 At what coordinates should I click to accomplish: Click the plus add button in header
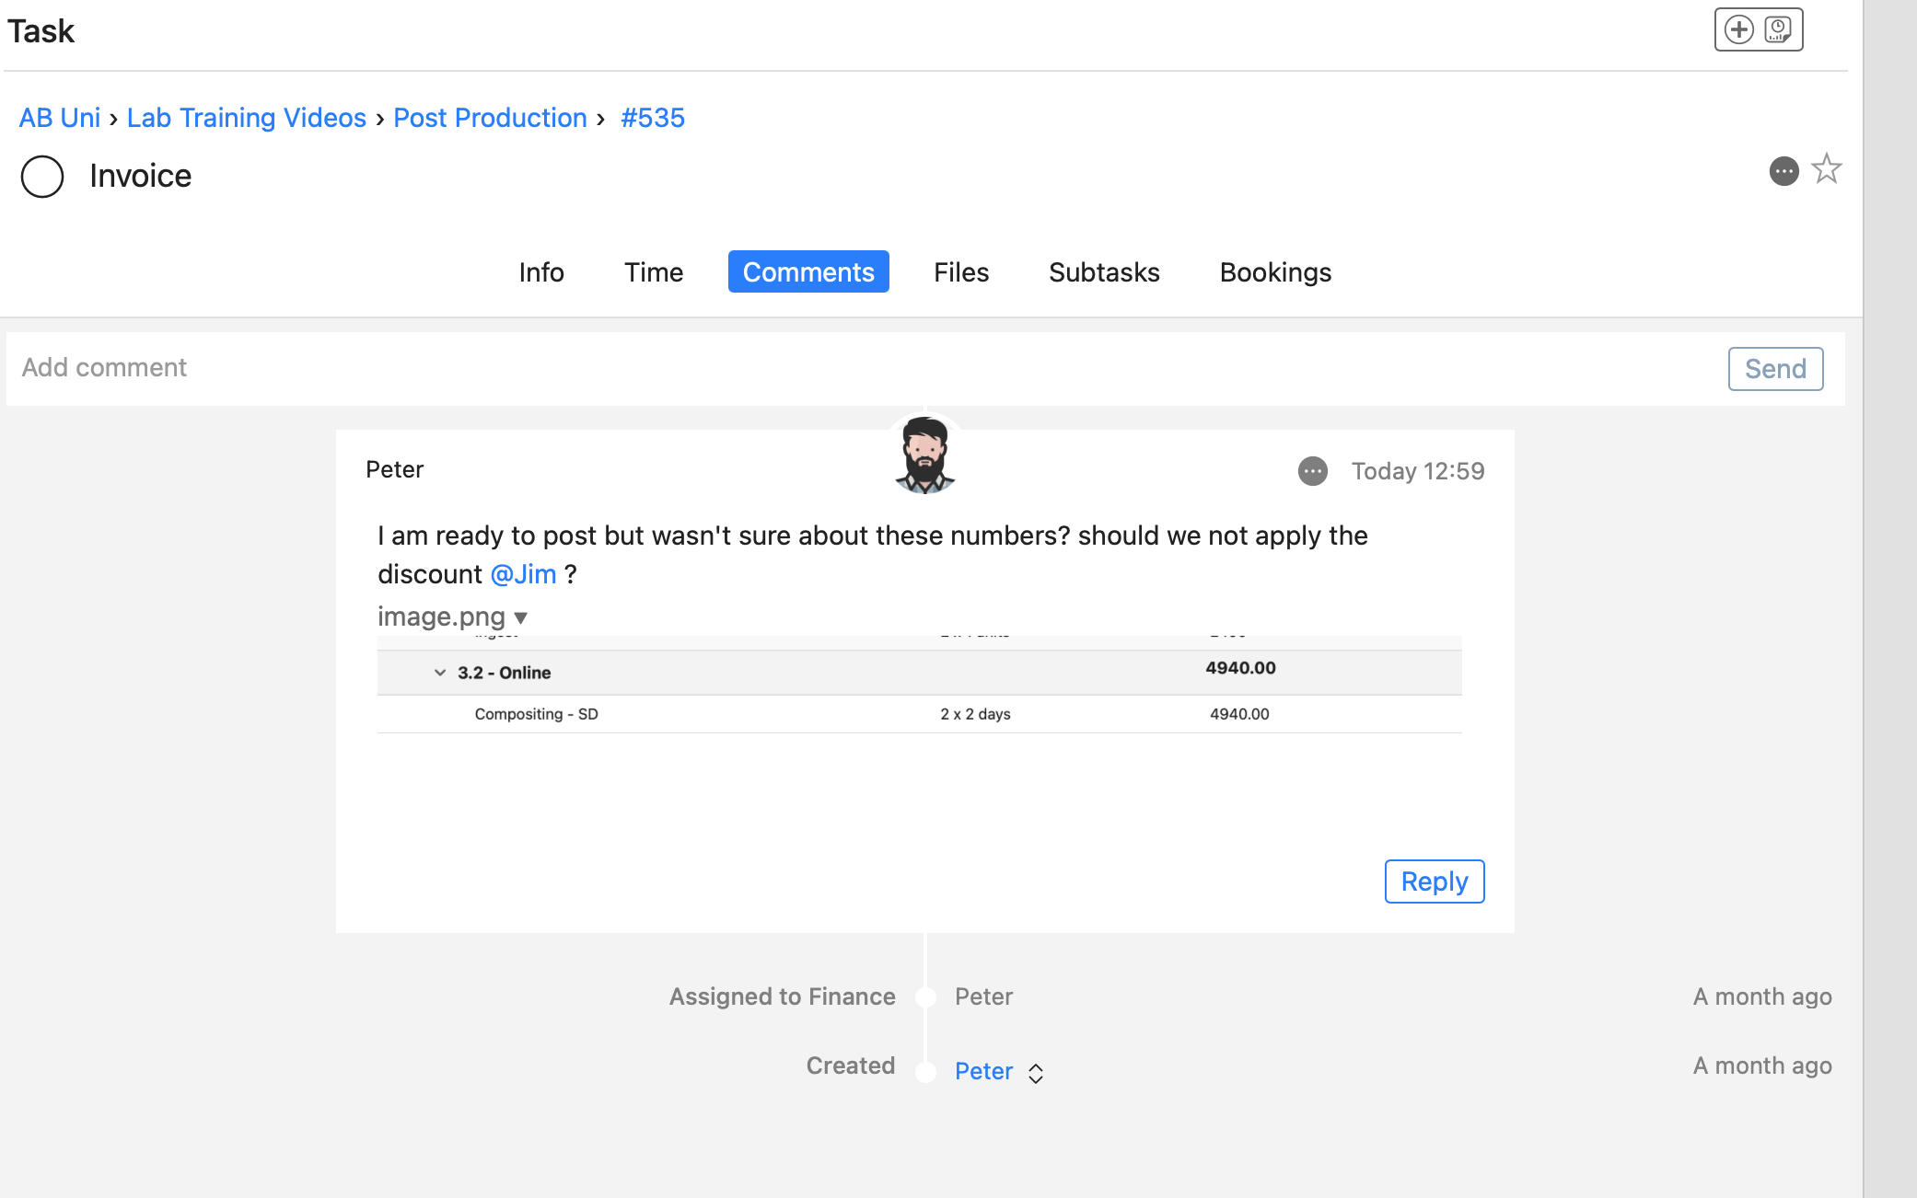pos(1738,29)
